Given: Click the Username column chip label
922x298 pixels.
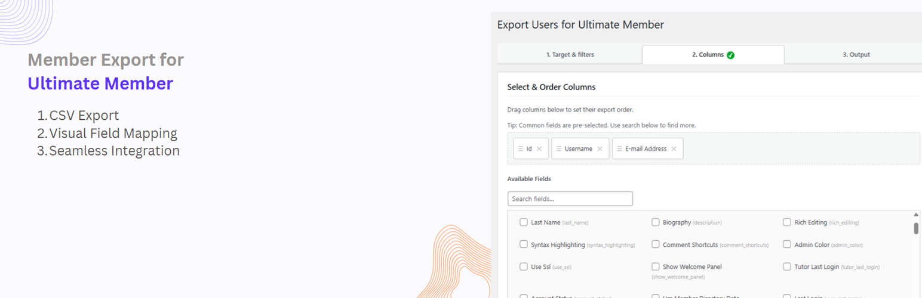Looking at the screenshot, I should [x=579, y=149].
